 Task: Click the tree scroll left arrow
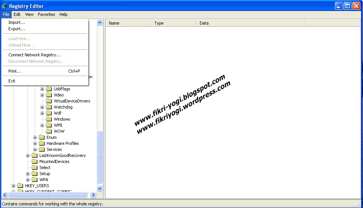coord(5,195)
